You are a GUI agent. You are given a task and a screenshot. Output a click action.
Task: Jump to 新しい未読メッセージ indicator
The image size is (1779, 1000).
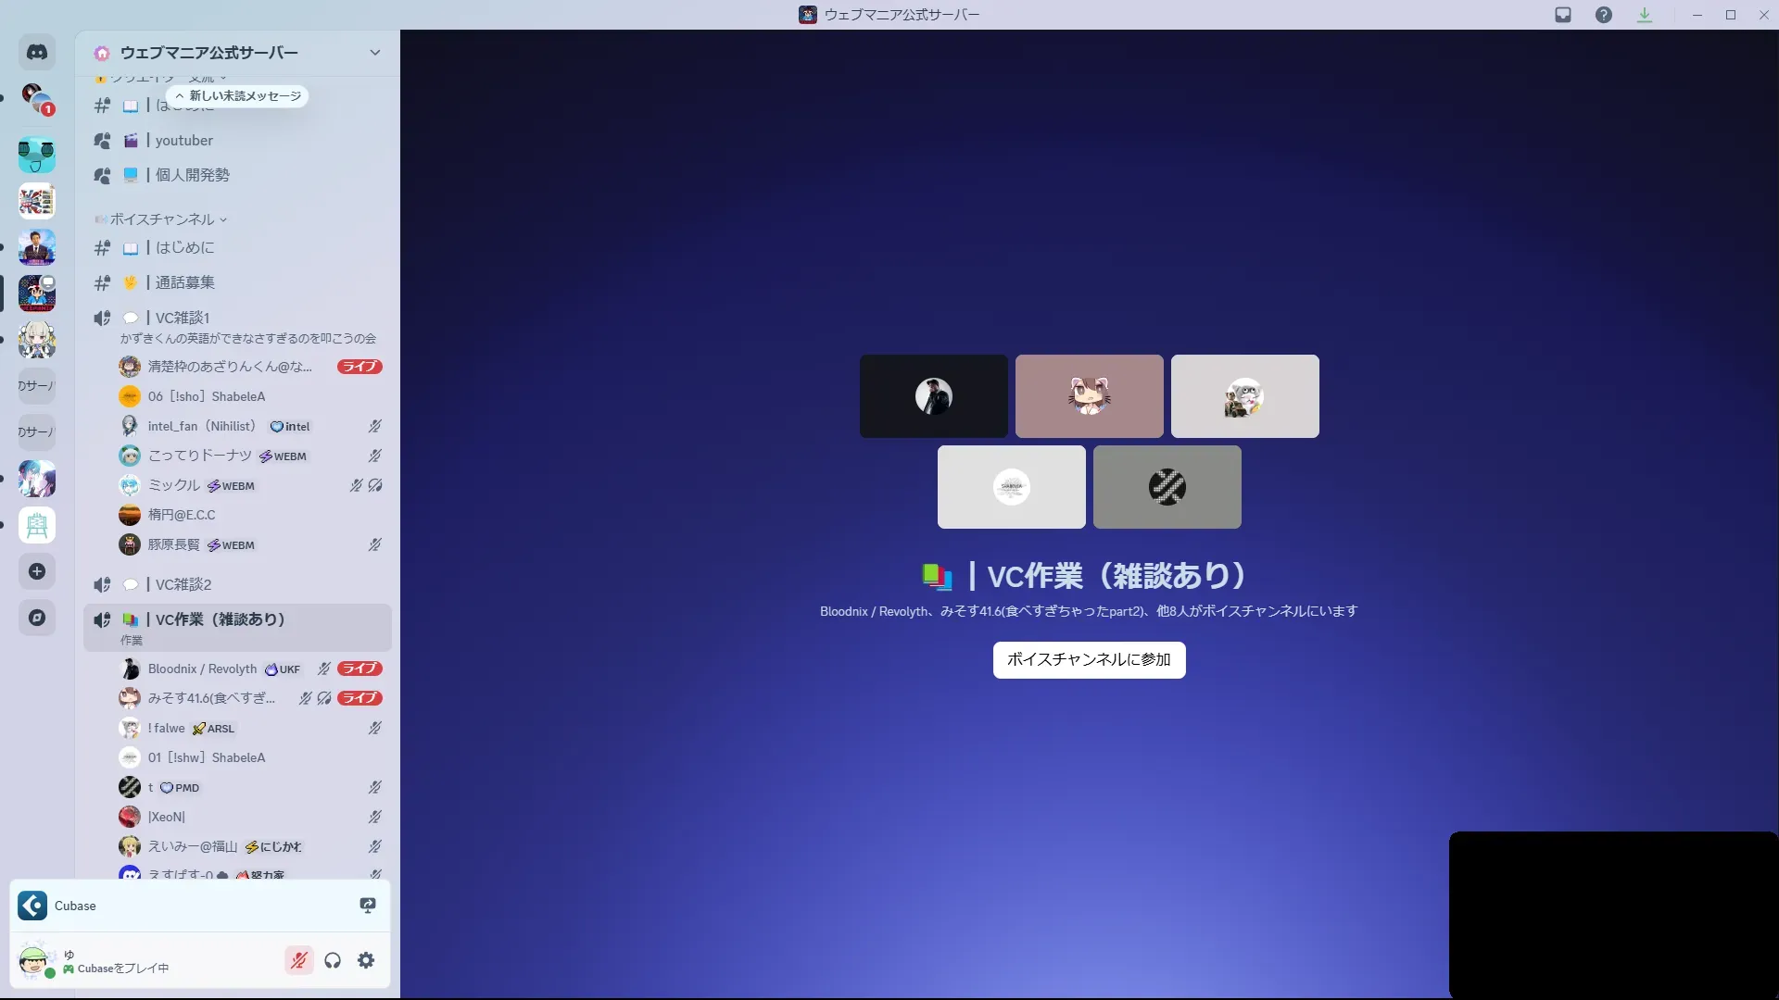[238, 96]
